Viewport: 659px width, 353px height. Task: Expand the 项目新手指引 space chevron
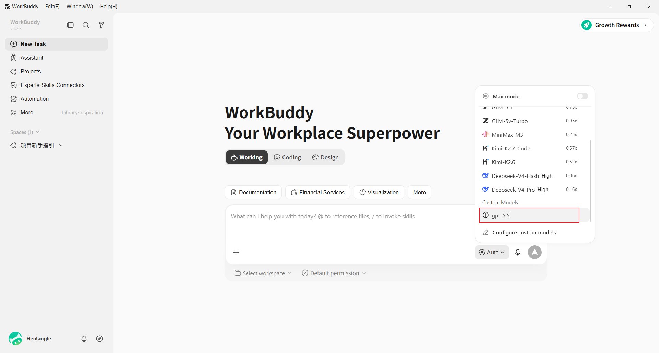click(61, 145)
